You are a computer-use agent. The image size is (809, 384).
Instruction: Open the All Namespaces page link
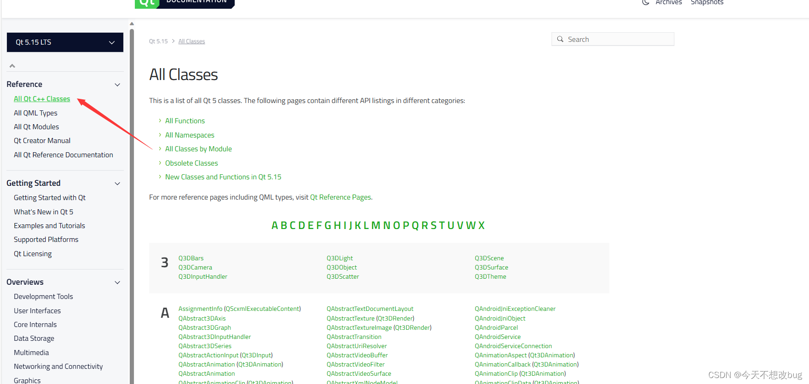(190, 135)
